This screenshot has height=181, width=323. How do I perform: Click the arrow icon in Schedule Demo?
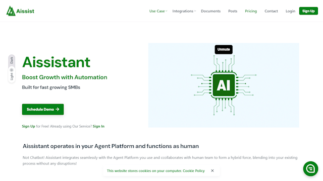[58, 109]
